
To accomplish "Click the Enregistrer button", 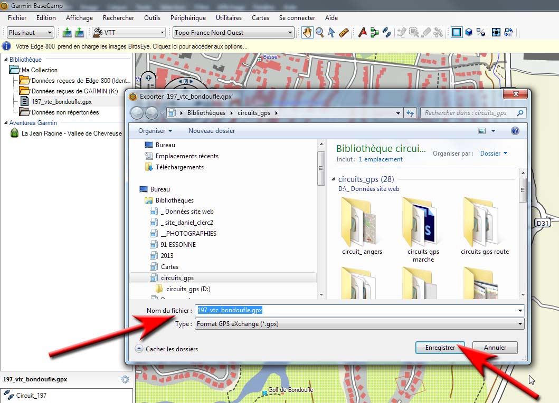I will point(440,348).
